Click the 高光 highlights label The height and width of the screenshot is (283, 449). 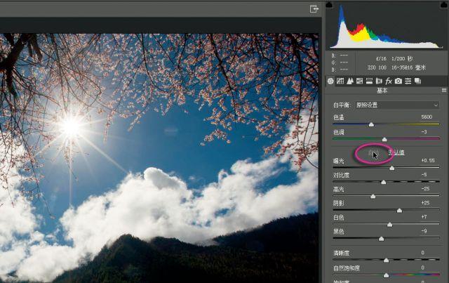point(338,189)
